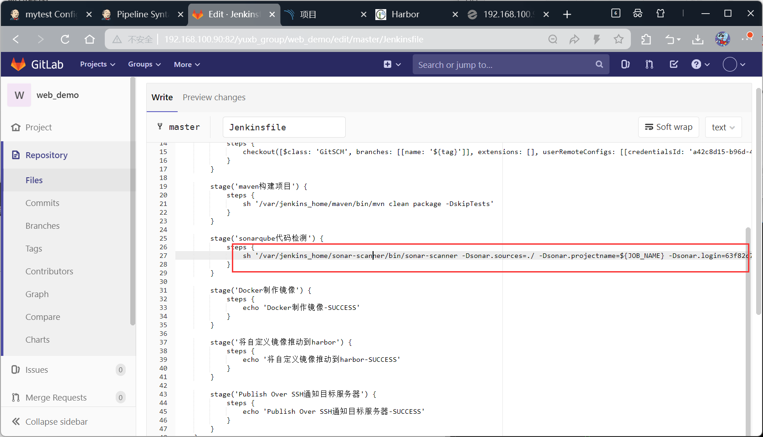Open the extensions puzzle icon

click(646, 39)
